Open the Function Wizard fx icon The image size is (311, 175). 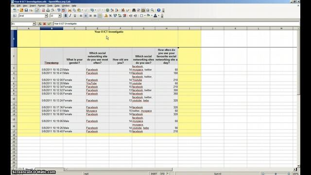tap(40, 24)
